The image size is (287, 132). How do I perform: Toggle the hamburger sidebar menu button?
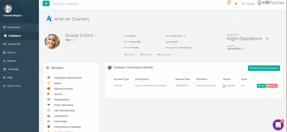point(46,4)
